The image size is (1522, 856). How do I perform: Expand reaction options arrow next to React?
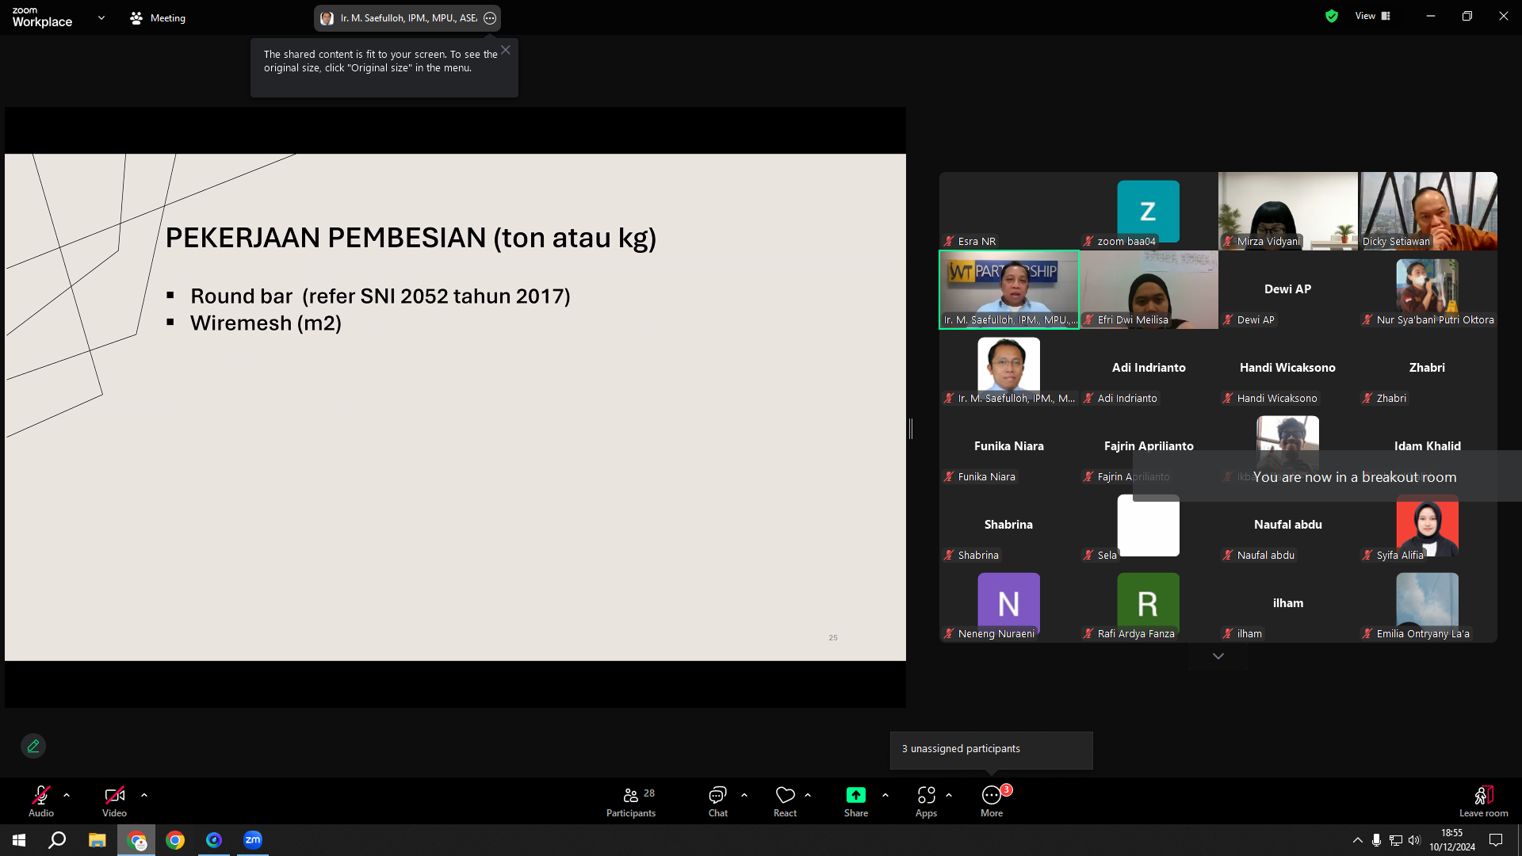pos(808,795)
